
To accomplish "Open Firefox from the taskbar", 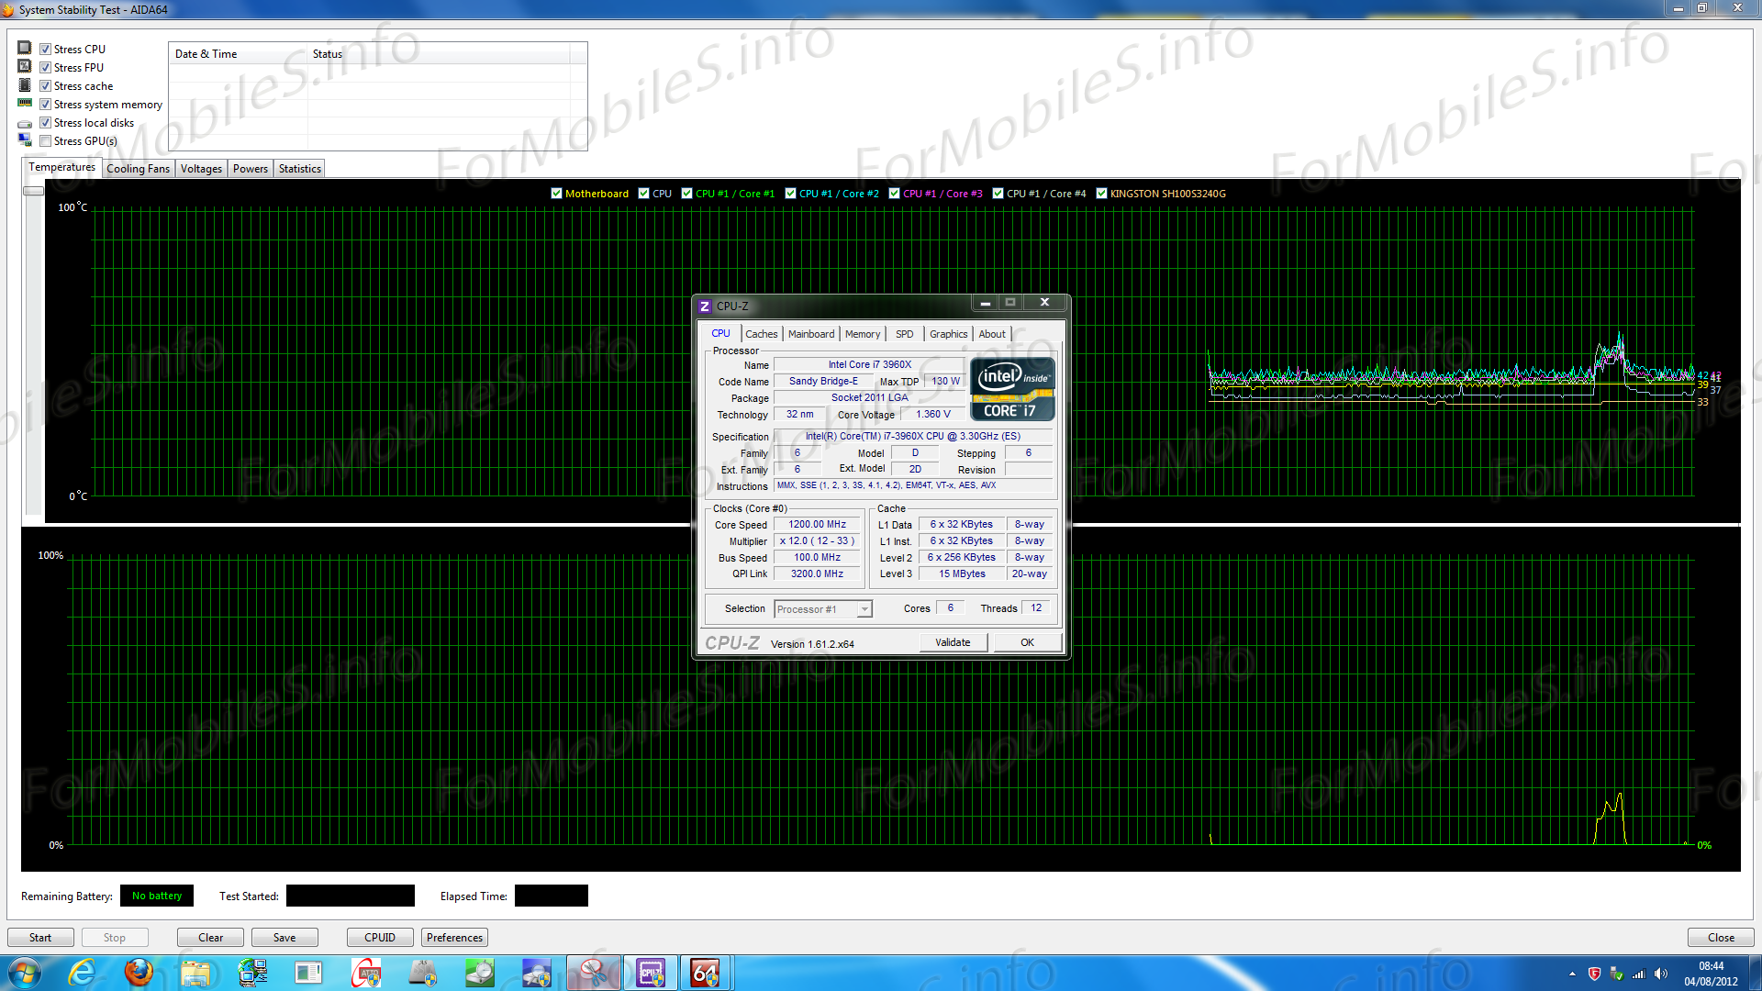I will [x=139, y=973].
